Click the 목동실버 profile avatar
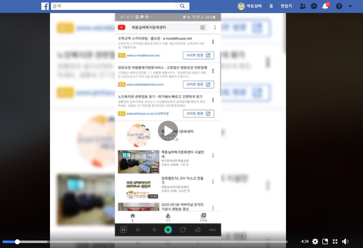Image resolution: width=363 pixels, height=248 pixels. (241, 6)
